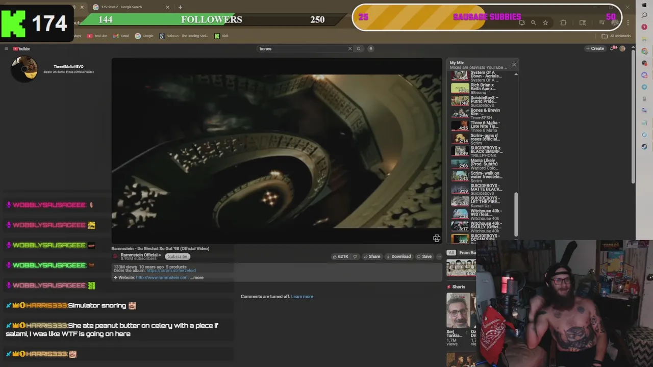
Task: Open the browser extensions puzzle icon
Action: tap(563, 22)
